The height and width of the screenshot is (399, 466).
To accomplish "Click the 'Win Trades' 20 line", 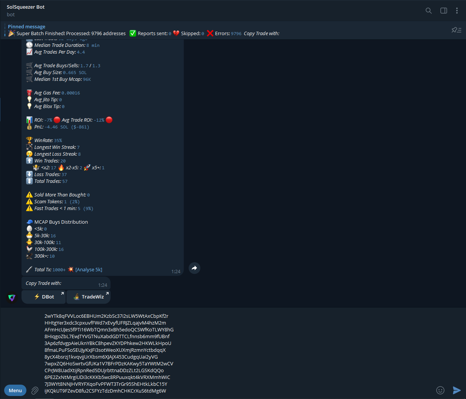I will tap(46, 161).
